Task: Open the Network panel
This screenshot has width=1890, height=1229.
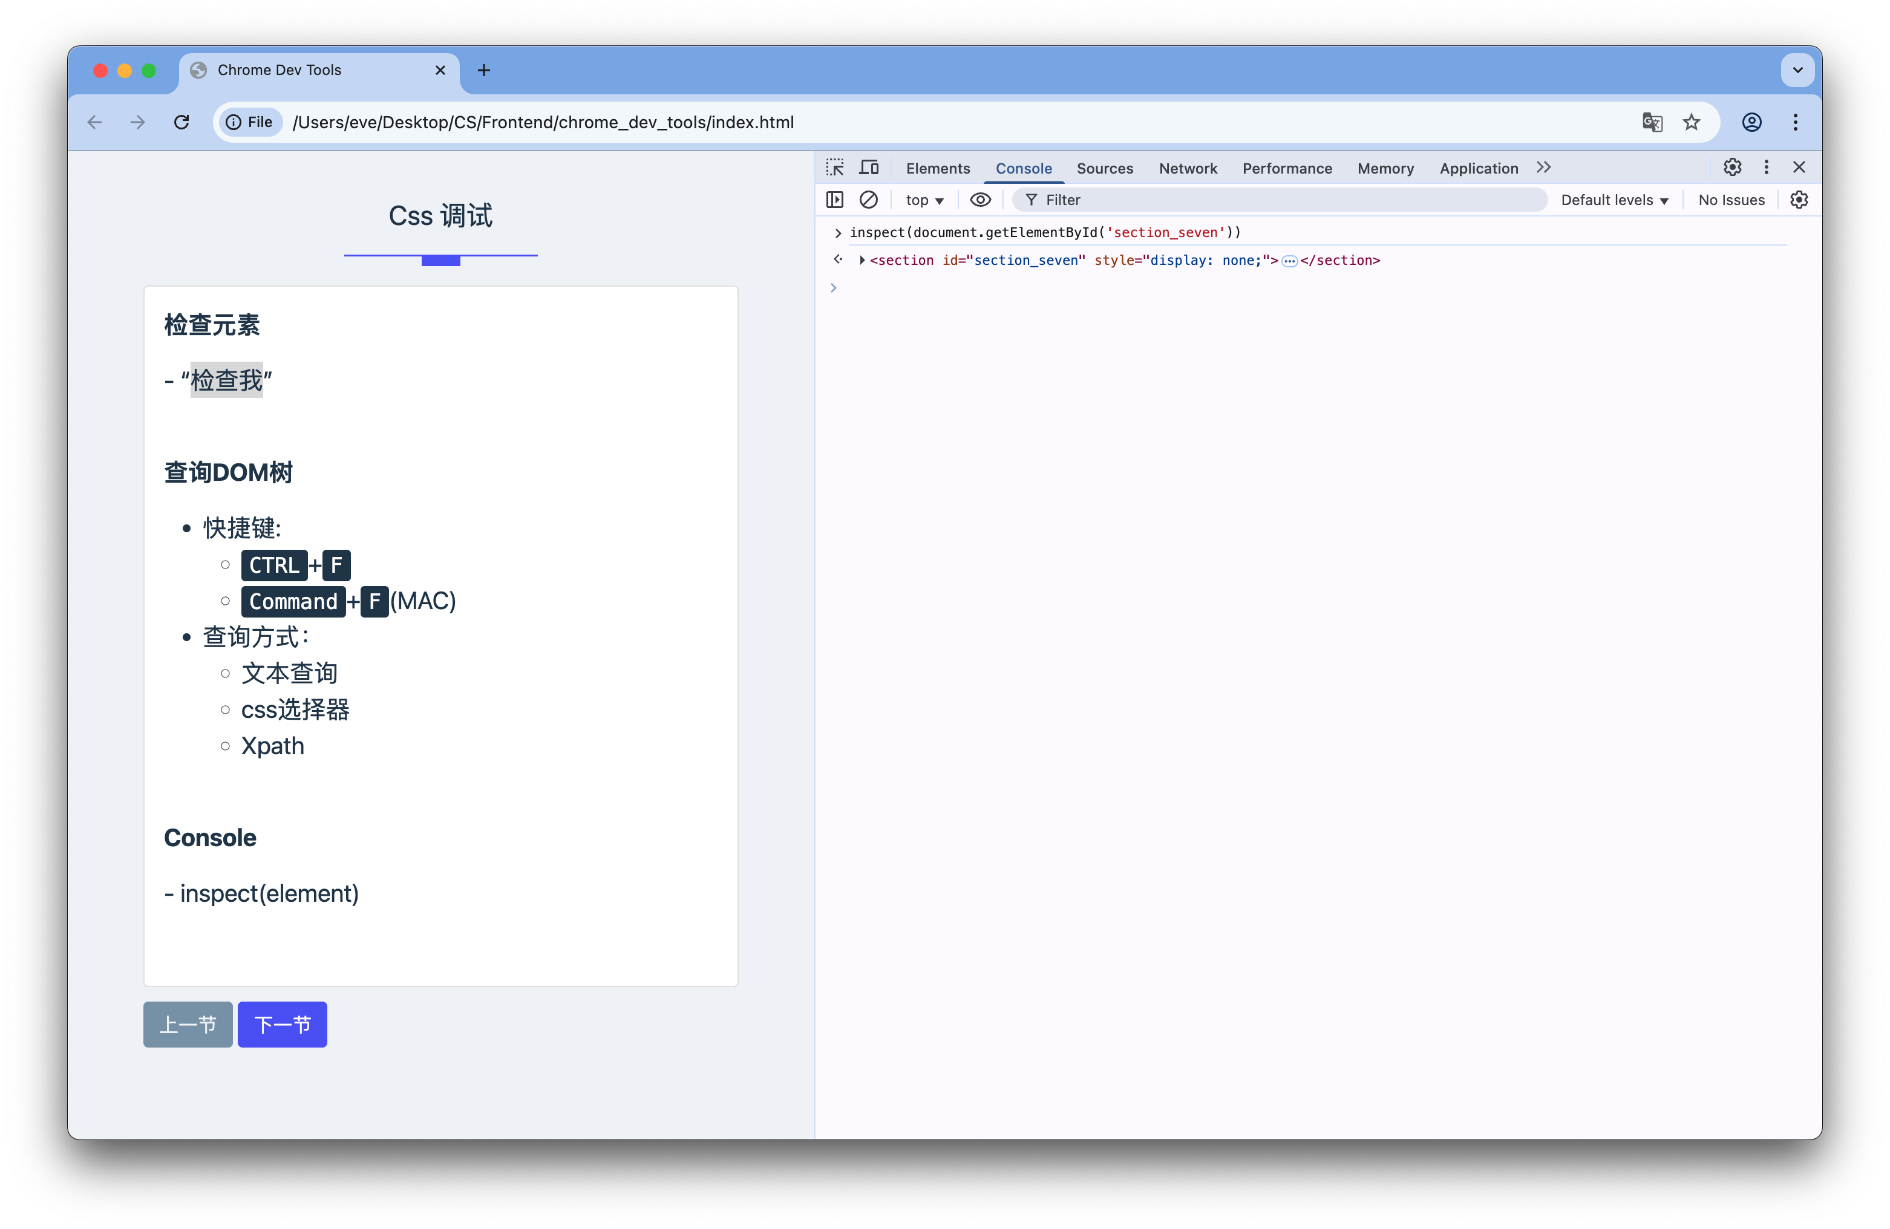Action: click(1187, 168)
